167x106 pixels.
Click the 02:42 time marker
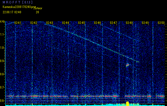click(x=34, y=23)
